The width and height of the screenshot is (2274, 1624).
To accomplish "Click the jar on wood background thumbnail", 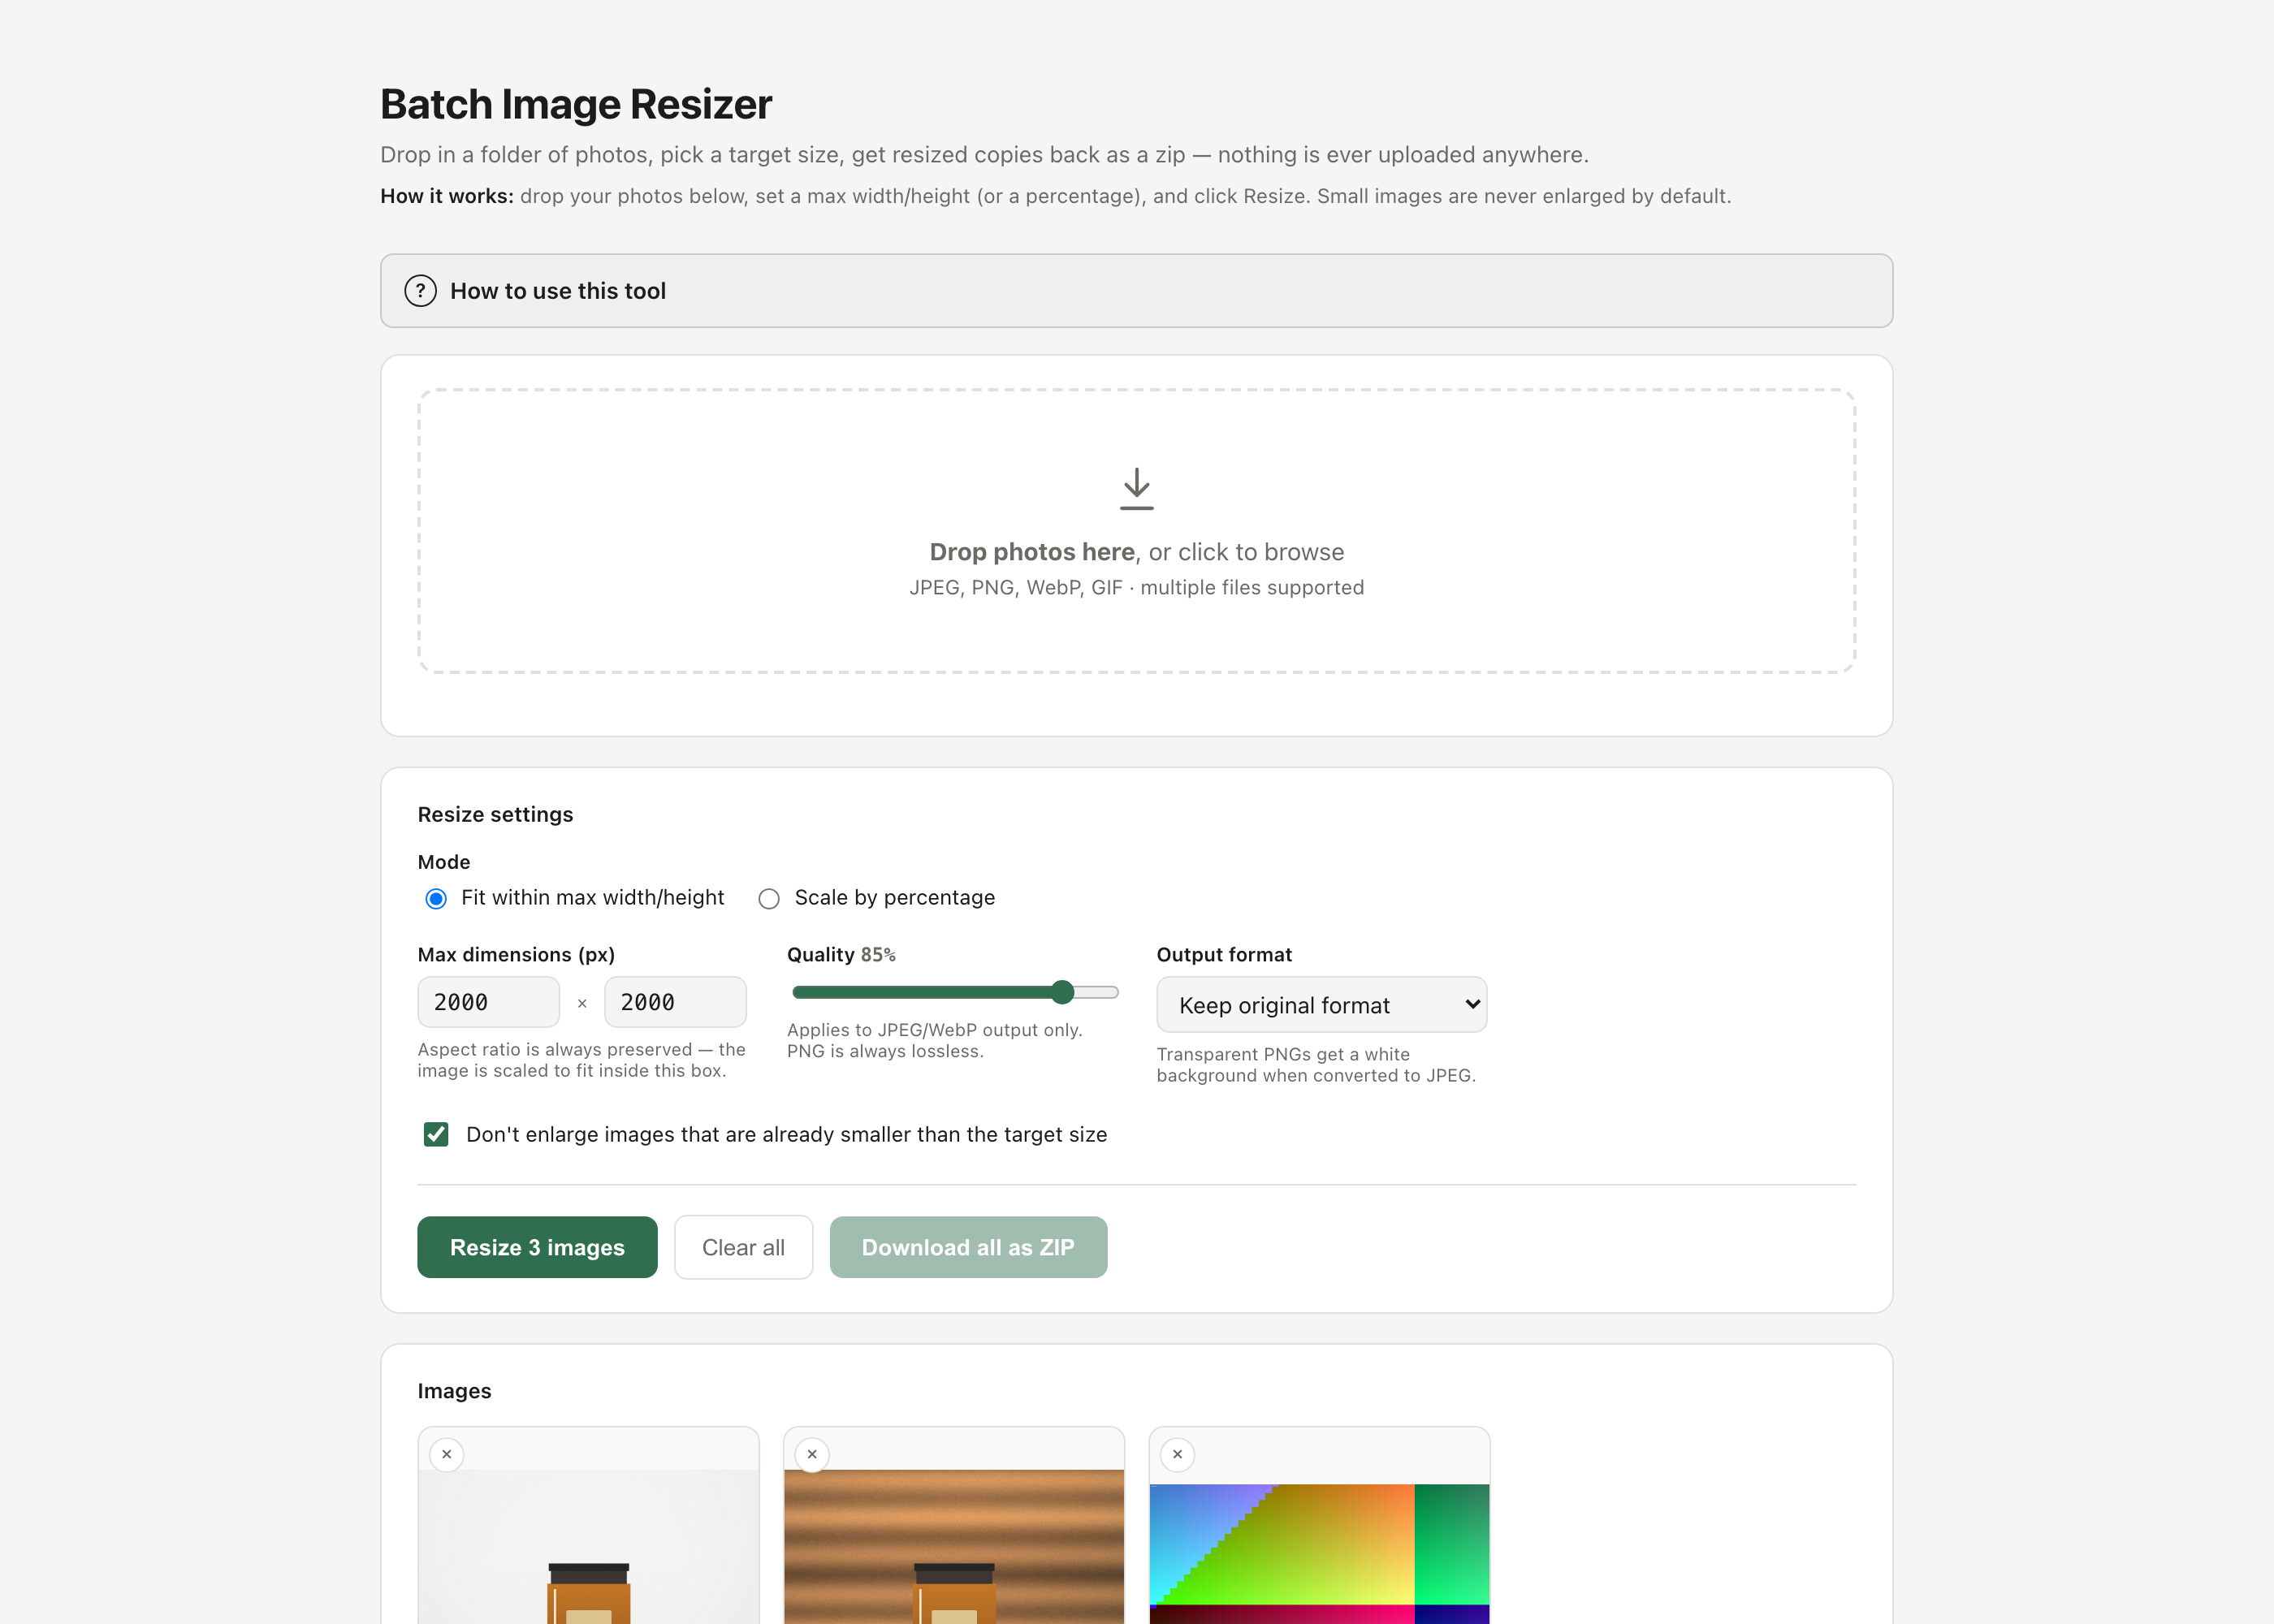I will click(x=954, y=1546).
